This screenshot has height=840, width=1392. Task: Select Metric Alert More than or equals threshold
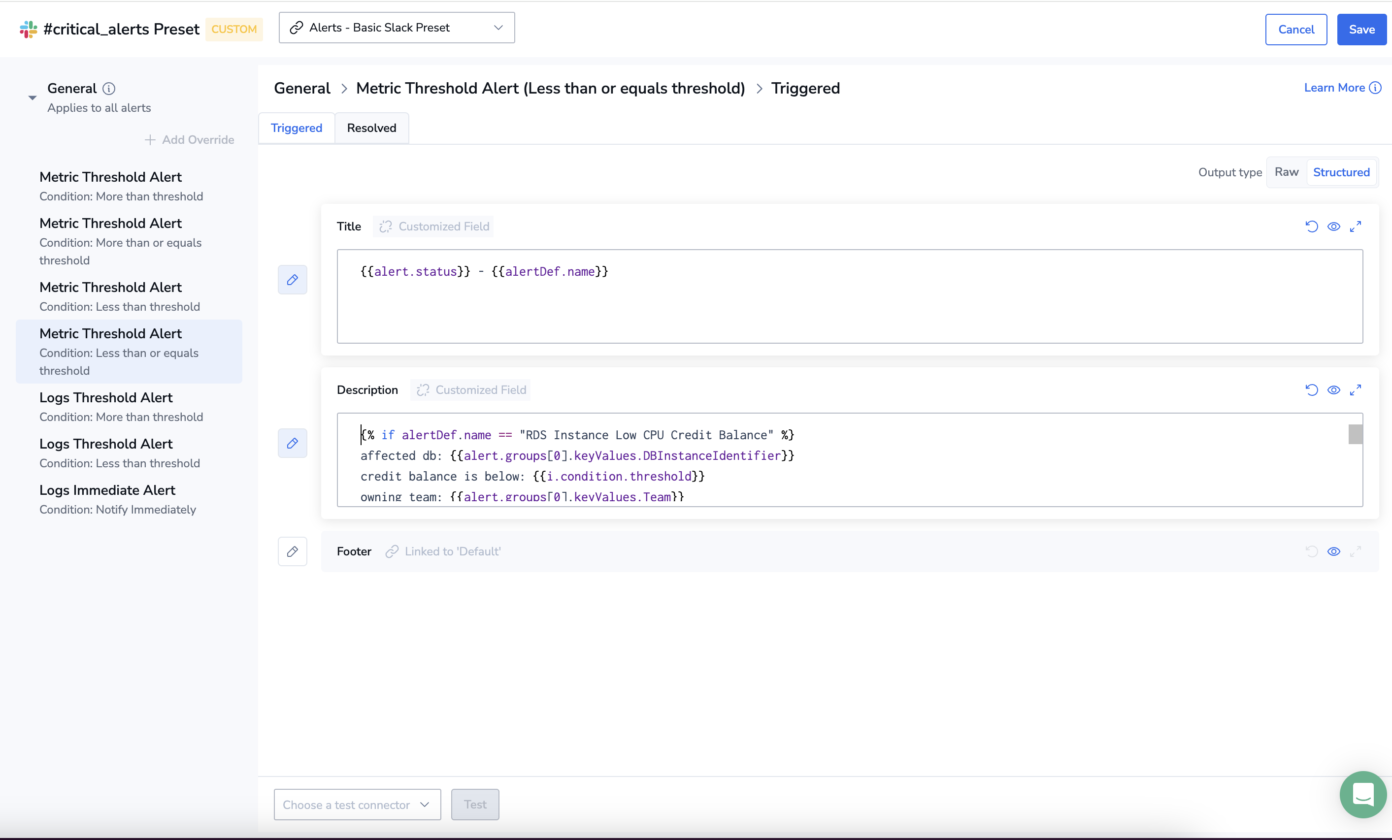click(130, 241)
